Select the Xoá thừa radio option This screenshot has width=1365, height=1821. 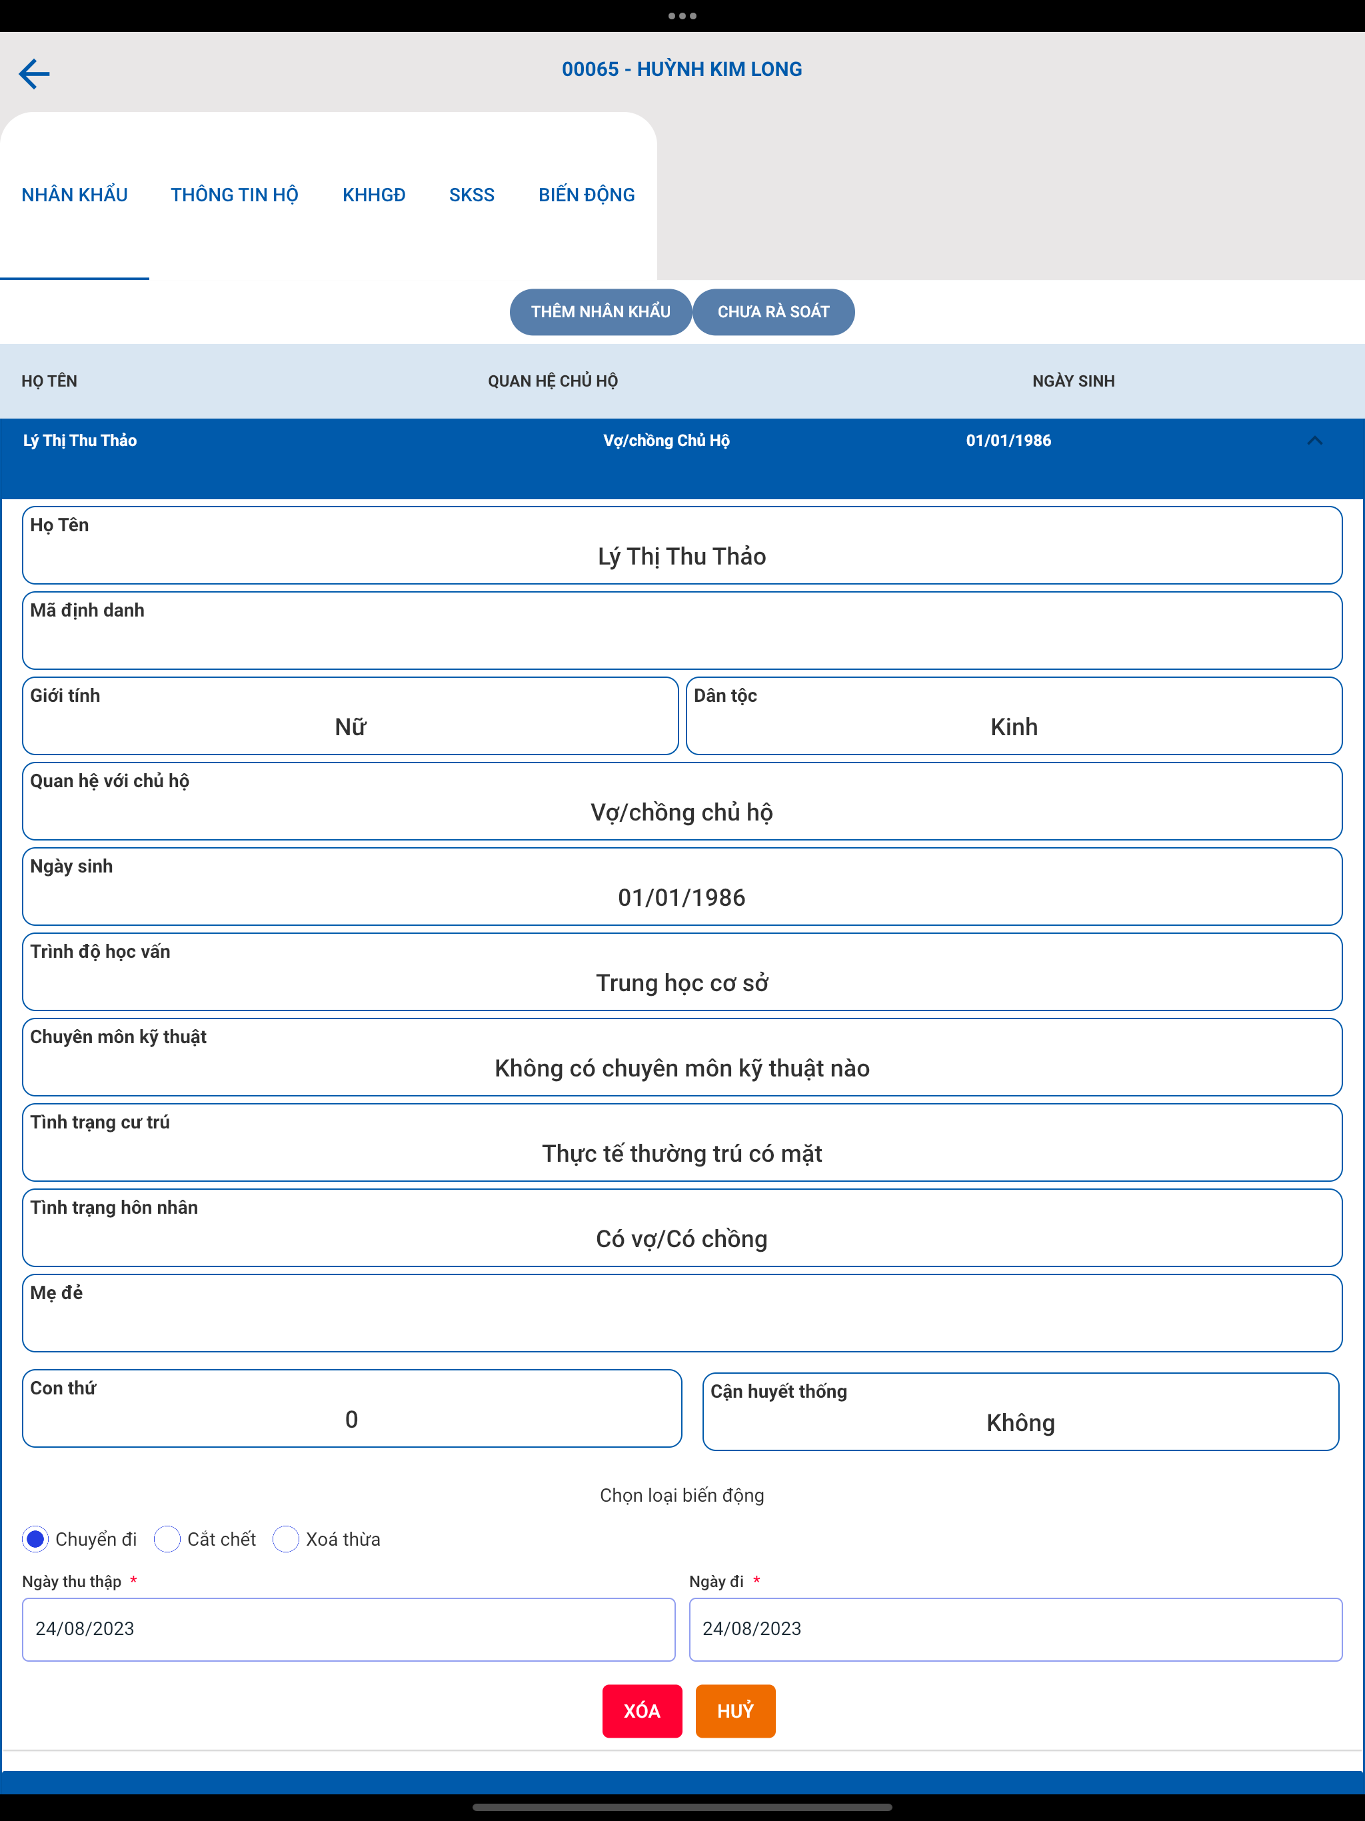286,1538
